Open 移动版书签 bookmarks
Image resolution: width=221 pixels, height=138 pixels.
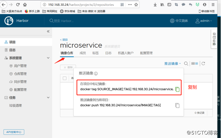pyautogui.click(x=207, y=11)
